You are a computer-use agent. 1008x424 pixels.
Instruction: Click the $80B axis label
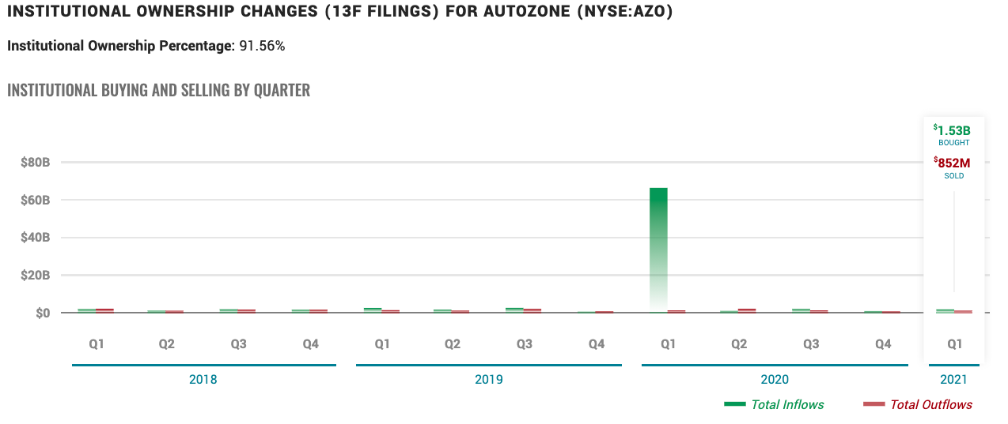click(36, 162)
